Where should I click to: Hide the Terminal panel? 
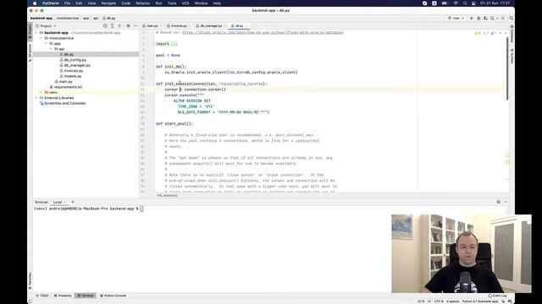tap(506, 202)
